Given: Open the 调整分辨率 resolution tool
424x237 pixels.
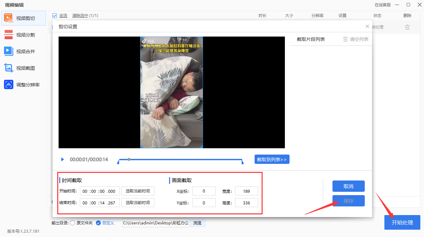Looking at the screenshot, I should 24,85.
